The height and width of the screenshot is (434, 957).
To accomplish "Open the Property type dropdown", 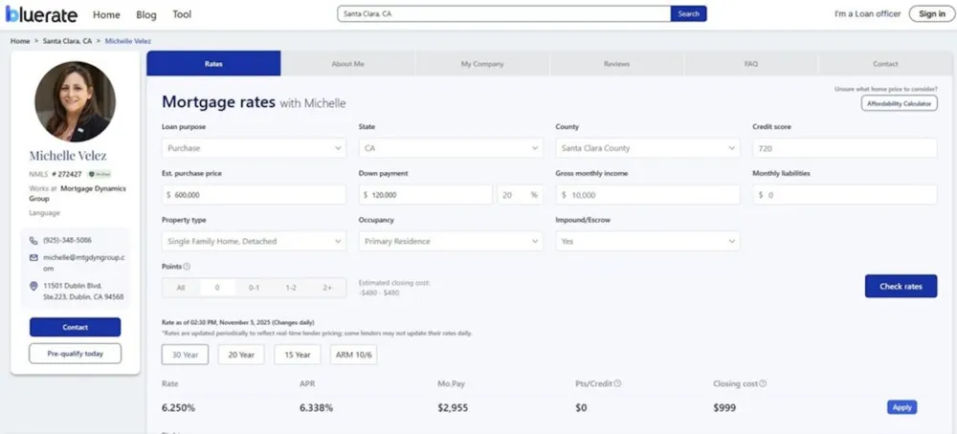I will click(x=254, y=241).
